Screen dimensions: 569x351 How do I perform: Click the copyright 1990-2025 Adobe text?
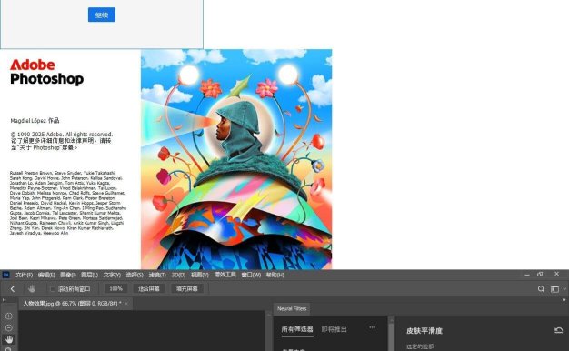coord(62,135)
